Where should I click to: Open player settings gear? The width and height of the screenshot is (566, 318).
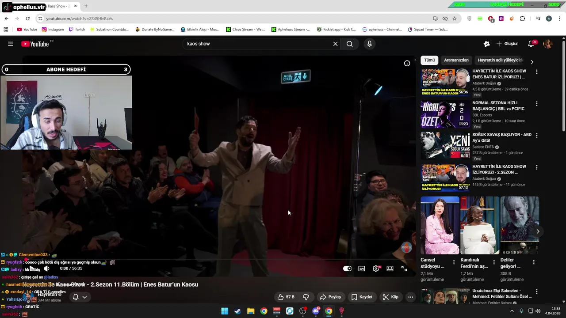pos(376,269)
